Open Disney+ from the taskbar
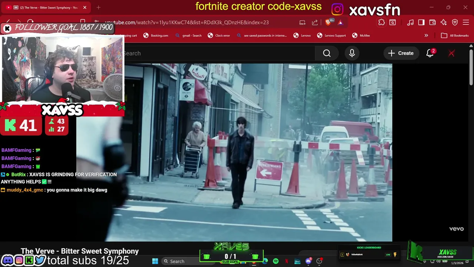 click(x=297, y=261)
